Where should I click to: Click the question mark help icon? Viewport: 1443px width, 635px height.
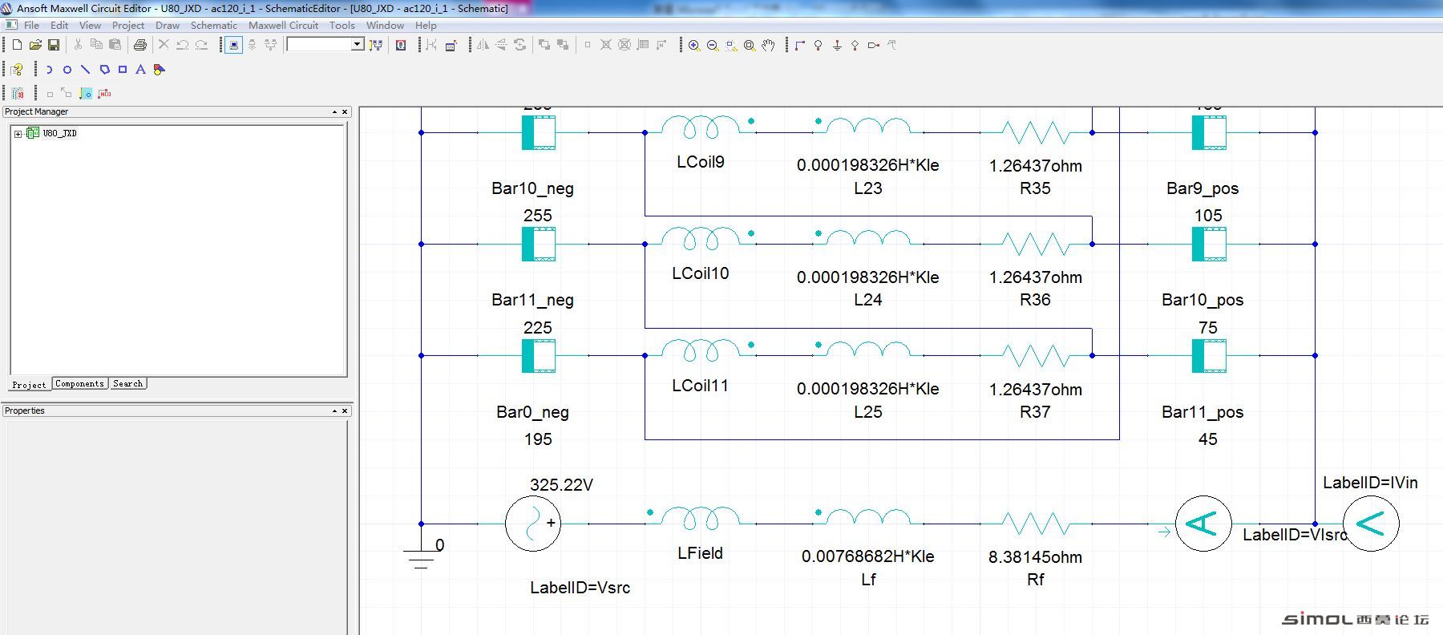coord(18,70)
